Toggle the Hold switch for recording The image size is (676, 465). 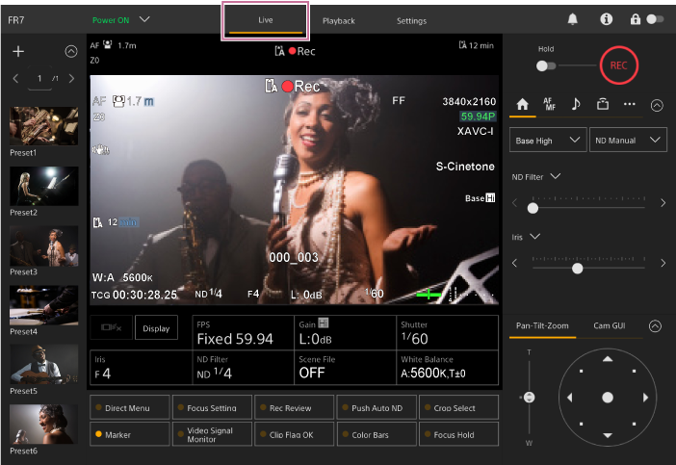coord(546,65)
